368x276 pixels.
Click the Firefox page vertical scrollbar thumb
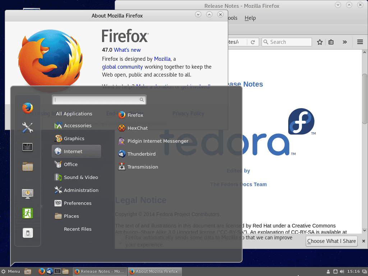click(364, 98)
